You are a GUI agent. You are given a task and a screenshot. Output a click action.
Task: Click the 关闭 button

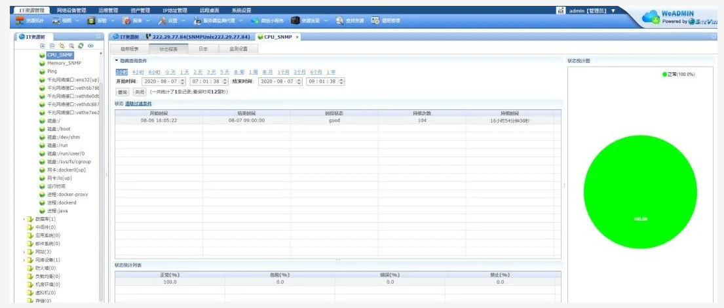tap(139, 92)
